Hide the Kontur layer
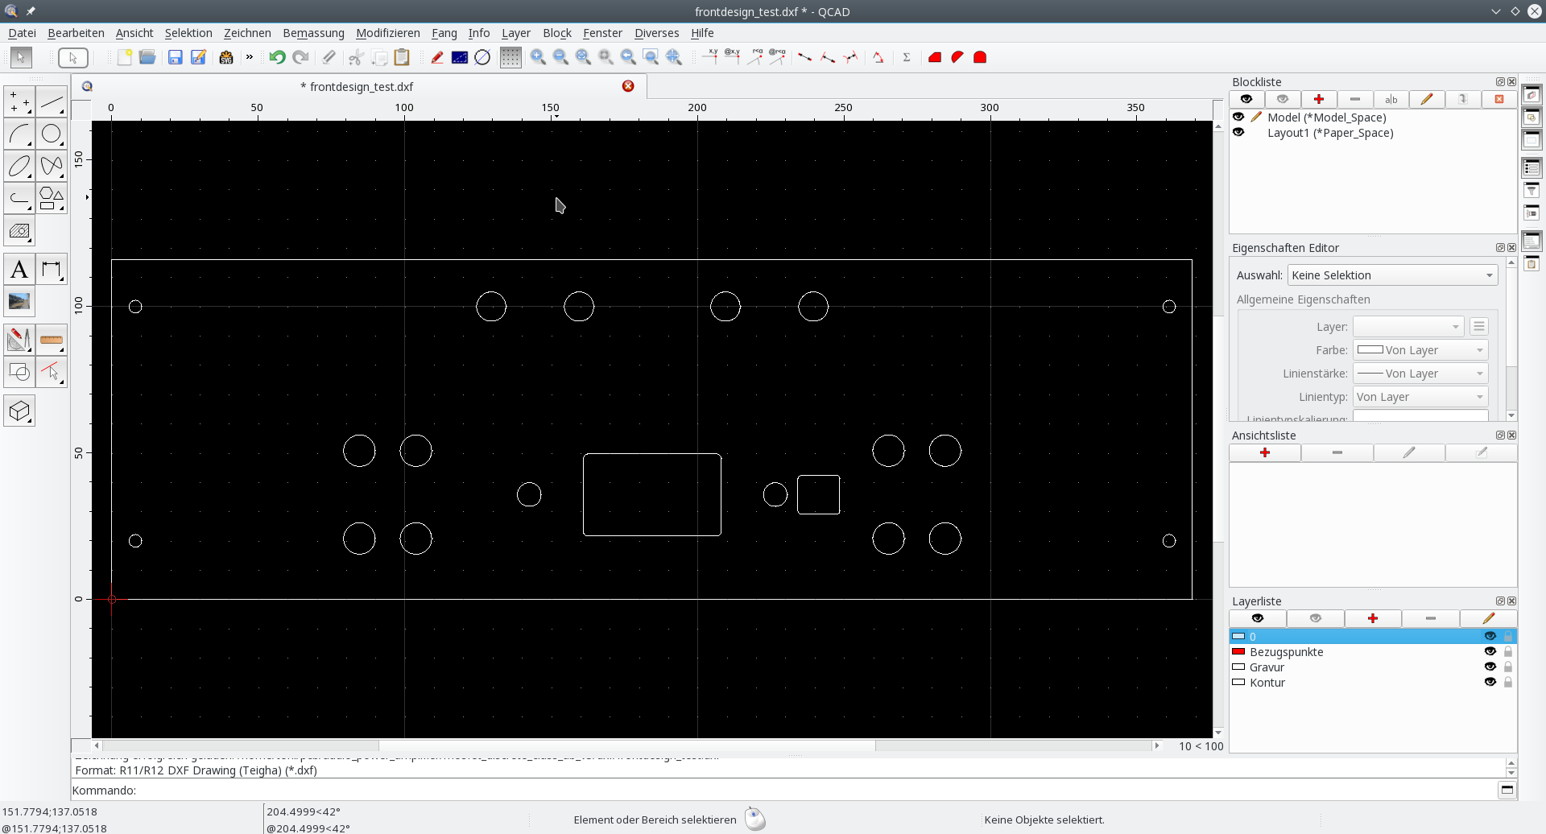The width and height of the screenshot is (1546, 834). 1490,682
